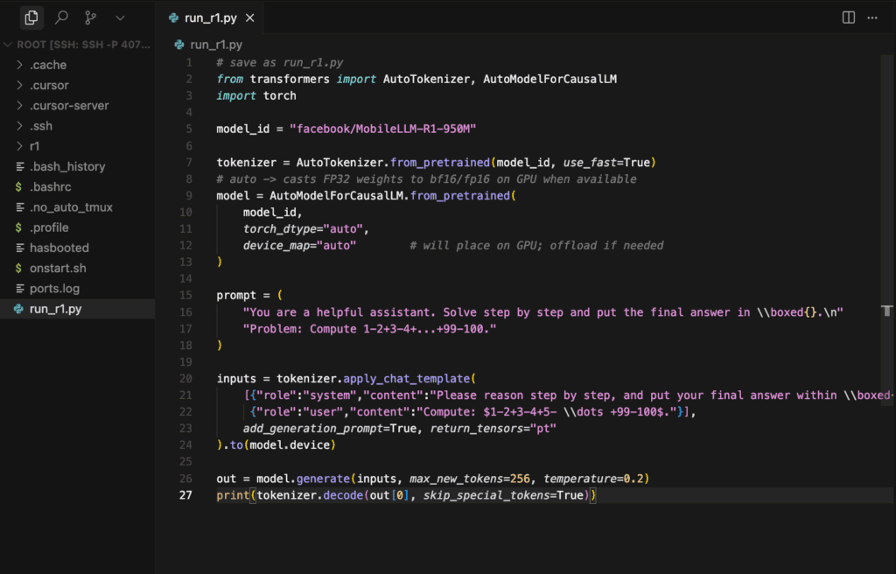Click "temperature=0.2" argument
Screen dimensions: 896x574
click(593, 479)
